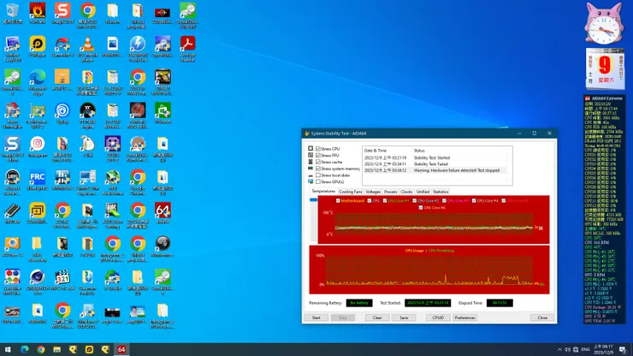
Task: Open the Snagit 2019 desktop shortcut
Action: (x=62, y=12)
